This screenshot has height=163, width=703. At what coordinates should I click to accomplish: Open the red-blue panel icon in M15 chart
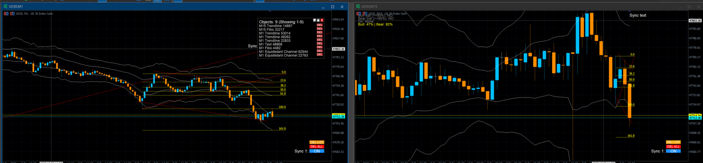[x=358, y=14]
